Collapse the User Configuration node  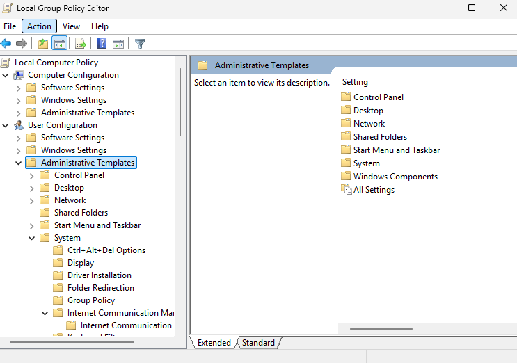[x=6, y=125]
